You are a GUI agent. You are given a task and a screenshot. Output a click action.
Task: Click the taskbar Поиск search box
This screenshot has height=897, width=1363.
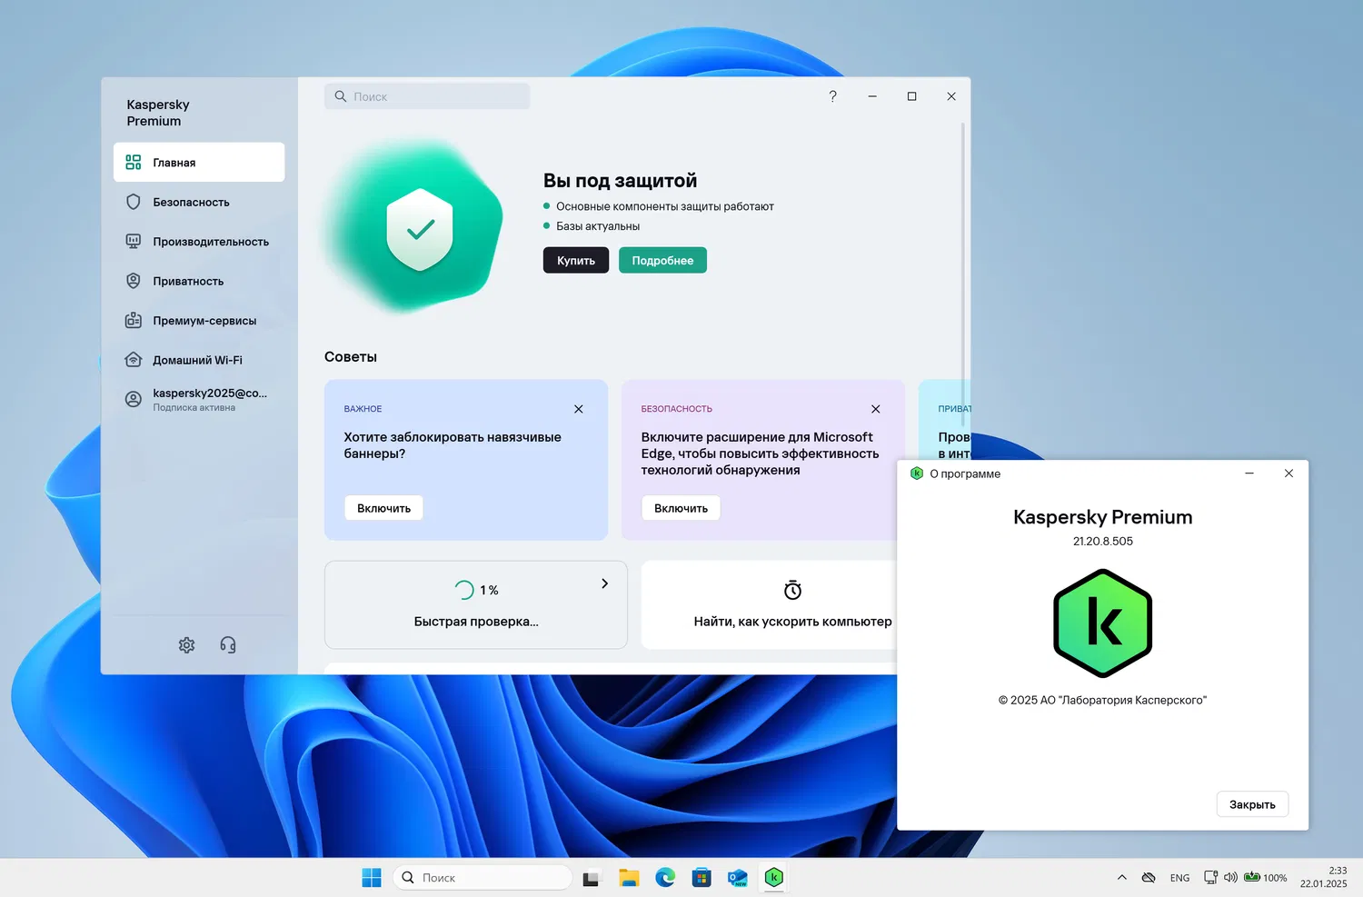[x=483, y=877]
